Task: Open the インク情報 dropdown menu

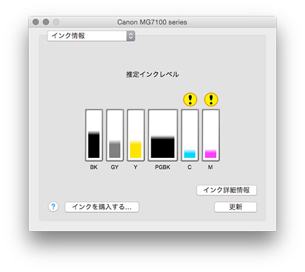Action: (91, 36)
